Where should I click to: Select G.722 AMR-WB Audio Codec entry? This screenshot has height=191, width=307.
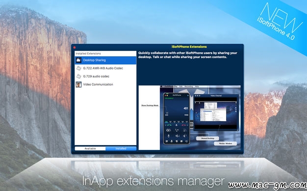tap(105, 68)
